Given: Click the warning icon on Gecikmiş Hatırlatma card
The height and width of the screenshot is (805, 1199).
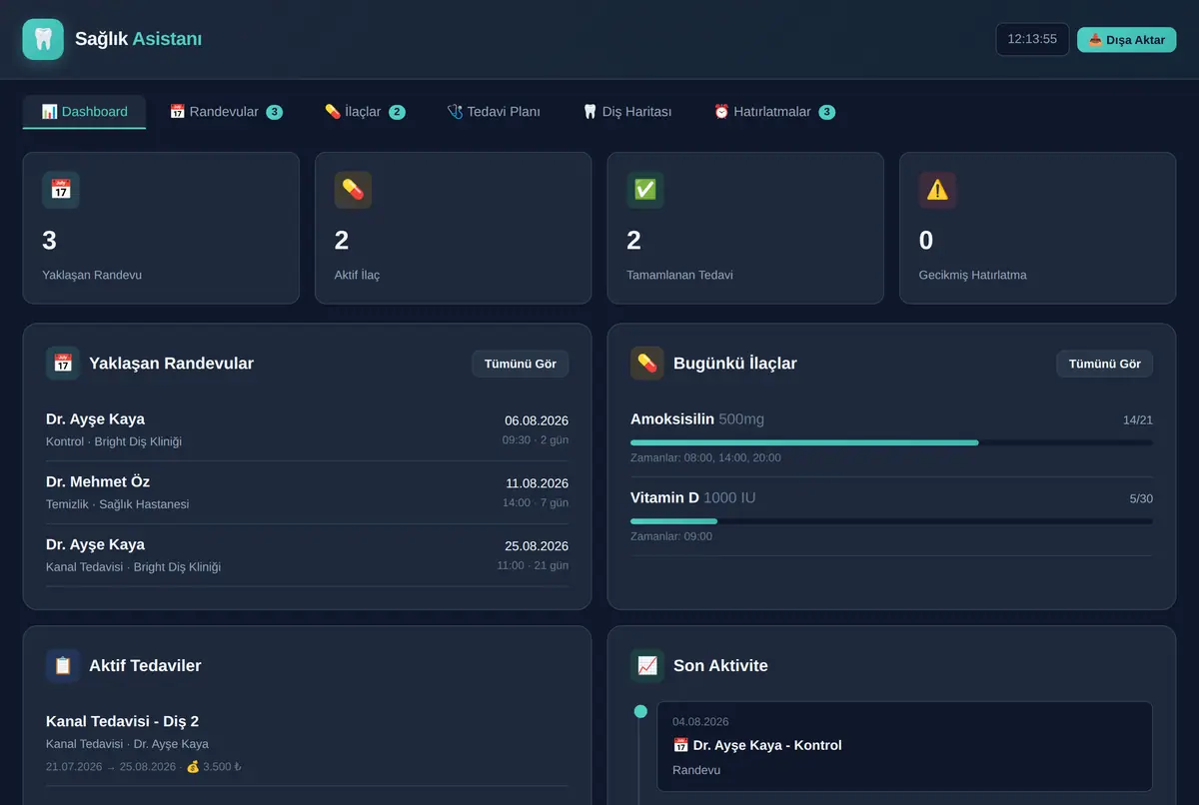Looking at the screenshot, I should pyautogui.click(x=937, y=190).
